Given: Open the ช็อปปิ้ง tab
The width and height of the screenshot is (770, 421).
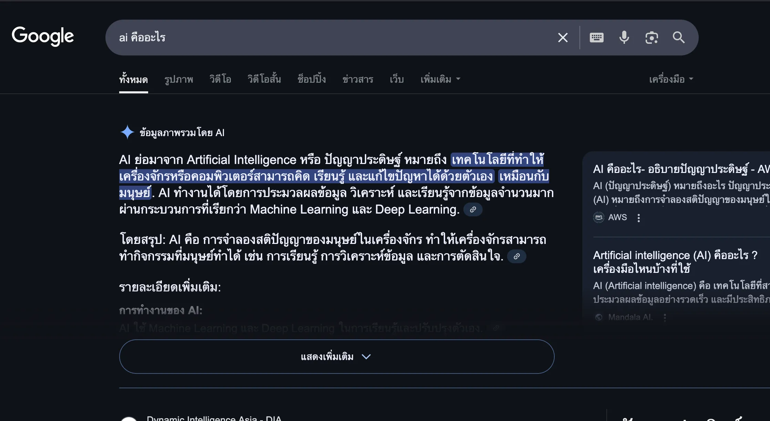Looking at the screenshot, I should (311, 79).
